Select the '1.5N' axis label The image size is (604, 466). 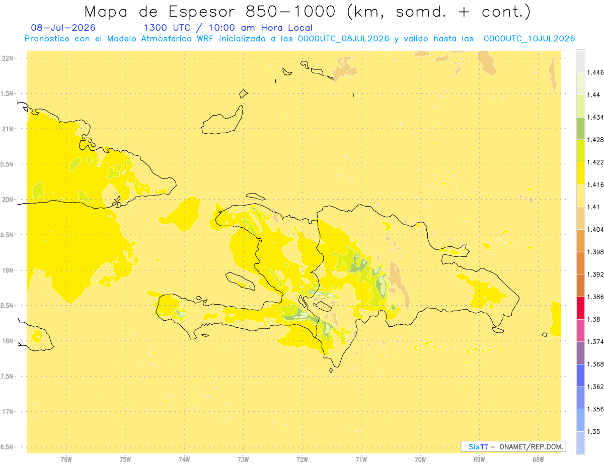coord(8,94)
